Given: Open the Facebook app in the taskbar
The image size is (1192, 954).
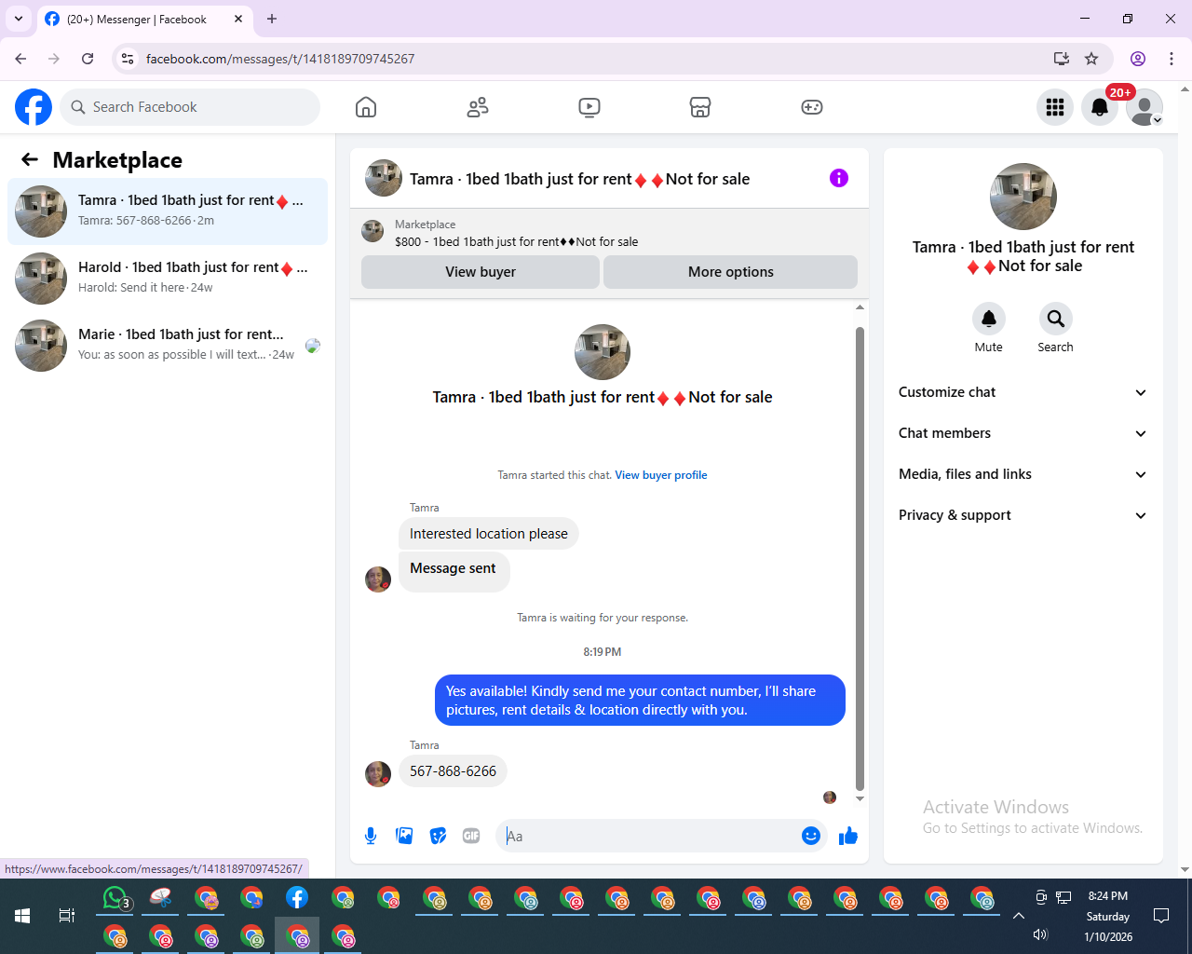Looking at the screenshot, I should click(297, 898).
